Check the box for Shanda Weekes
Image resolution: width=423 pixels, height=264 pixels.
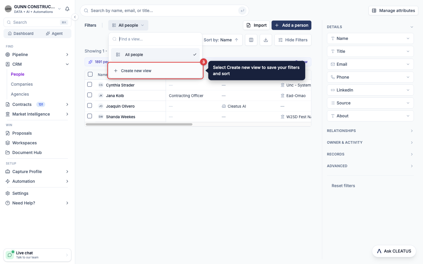(x=90, y=116)
